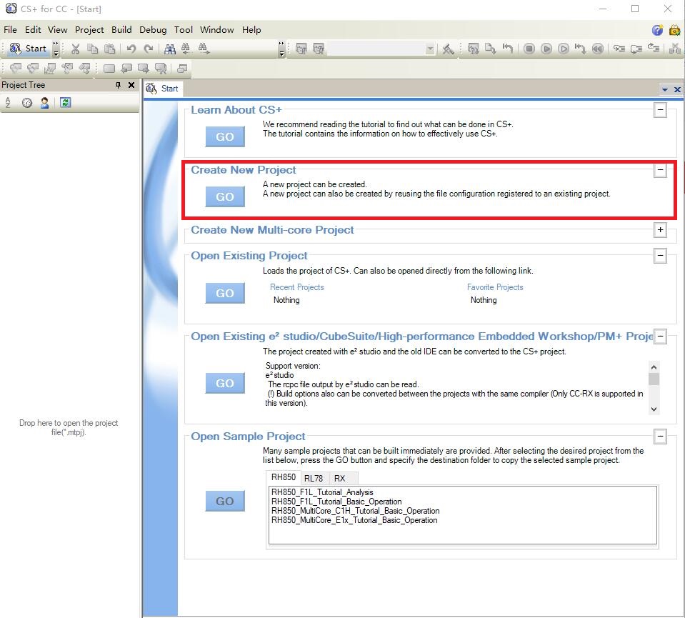
Task: Collapse the Open Sample Project section
Action: tap(661, 437)
